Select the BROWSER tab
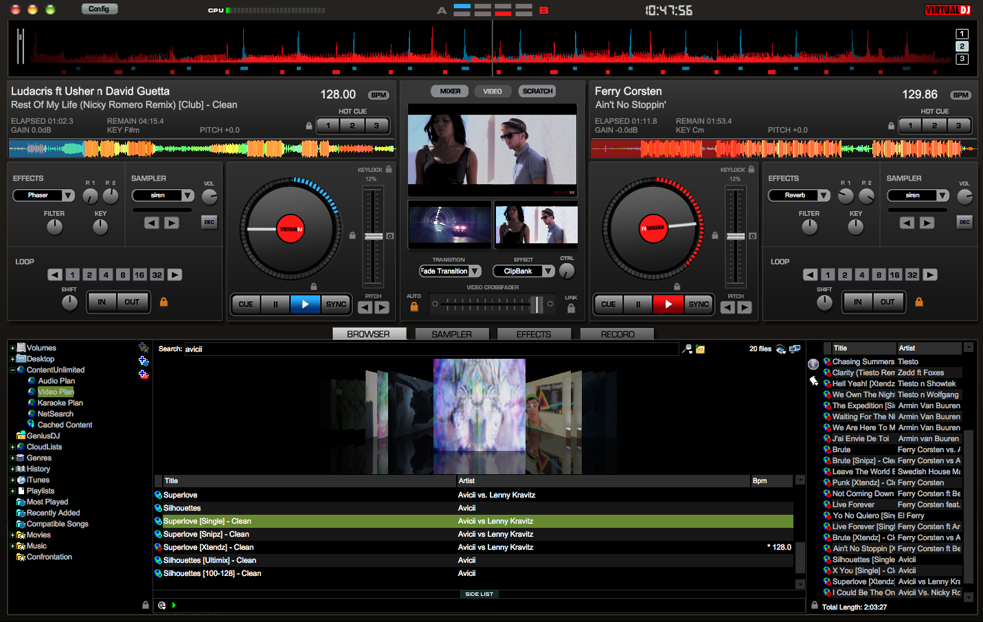983x622 pixels. coord(369,334)
